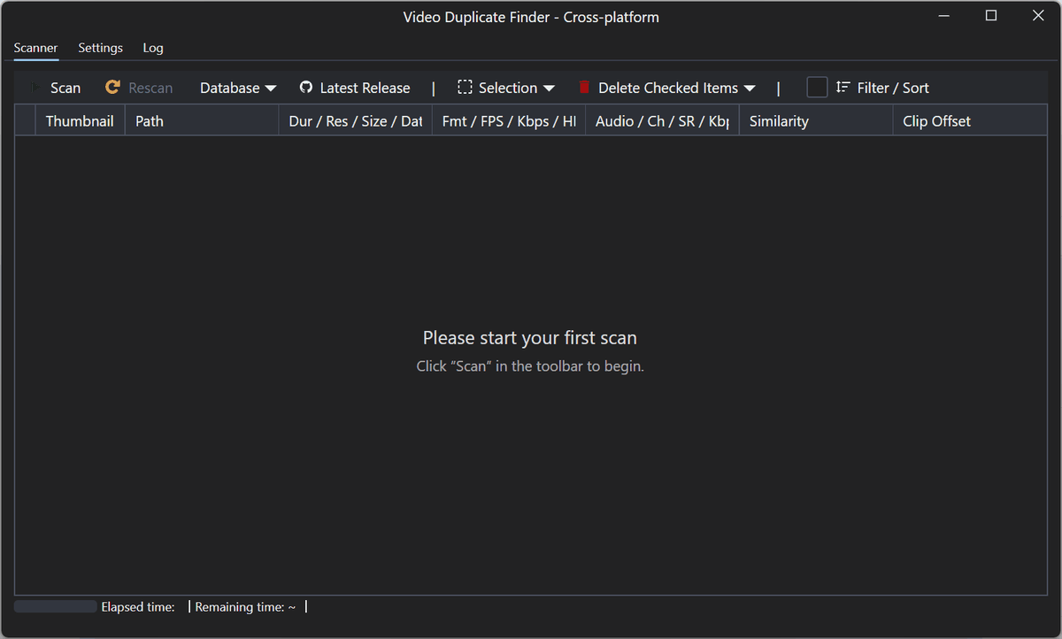Click the orange Rescan arrow icon
The height and width of the screenshot is (639, 1062).
[112, 88]
